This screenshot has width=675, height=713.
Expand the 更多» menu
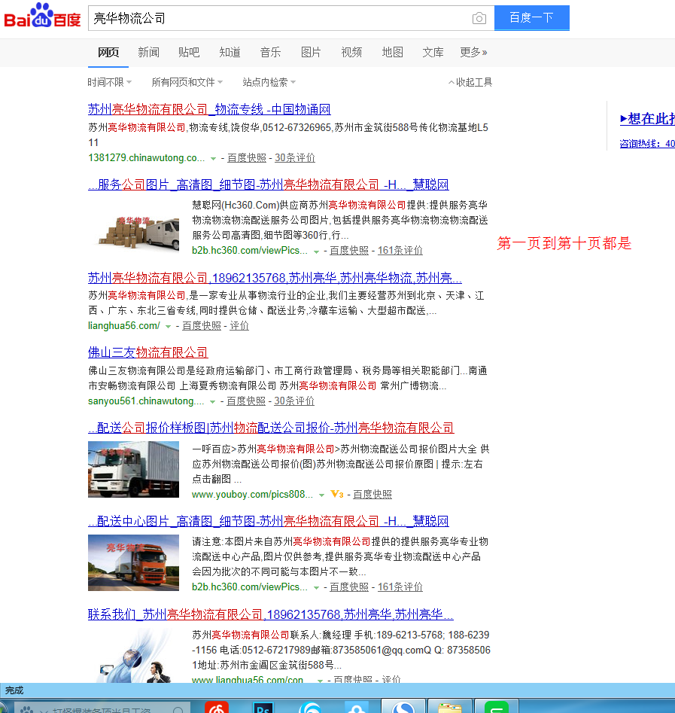[473, 52]
